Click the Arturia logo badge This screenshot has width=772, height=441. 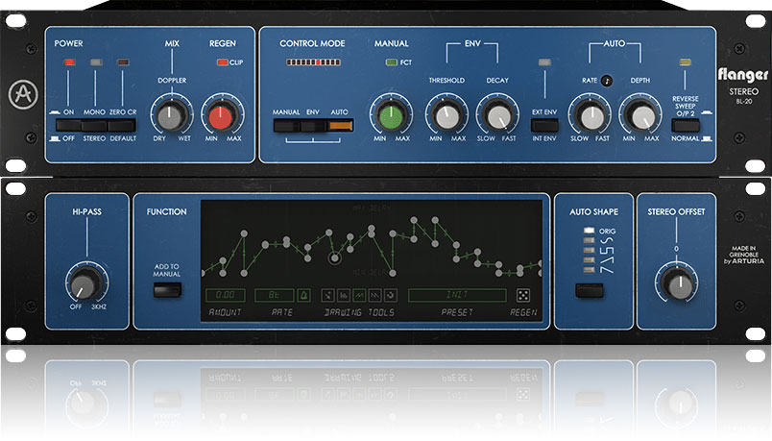pyautogui.click(x=23, y=94)
